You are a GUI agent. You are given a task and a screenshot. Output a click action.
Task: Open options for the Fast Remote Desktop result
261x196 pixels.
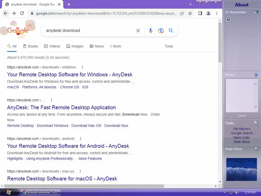[x=51, y=100]
